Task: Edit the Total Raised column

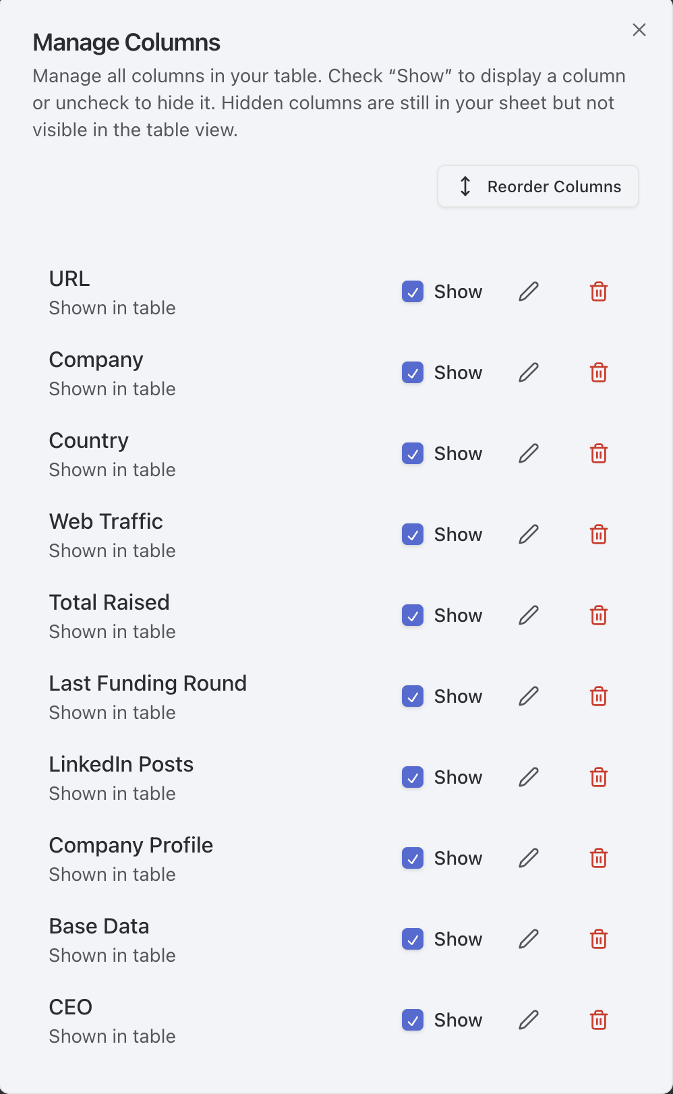Action: (x=529, y=615)
